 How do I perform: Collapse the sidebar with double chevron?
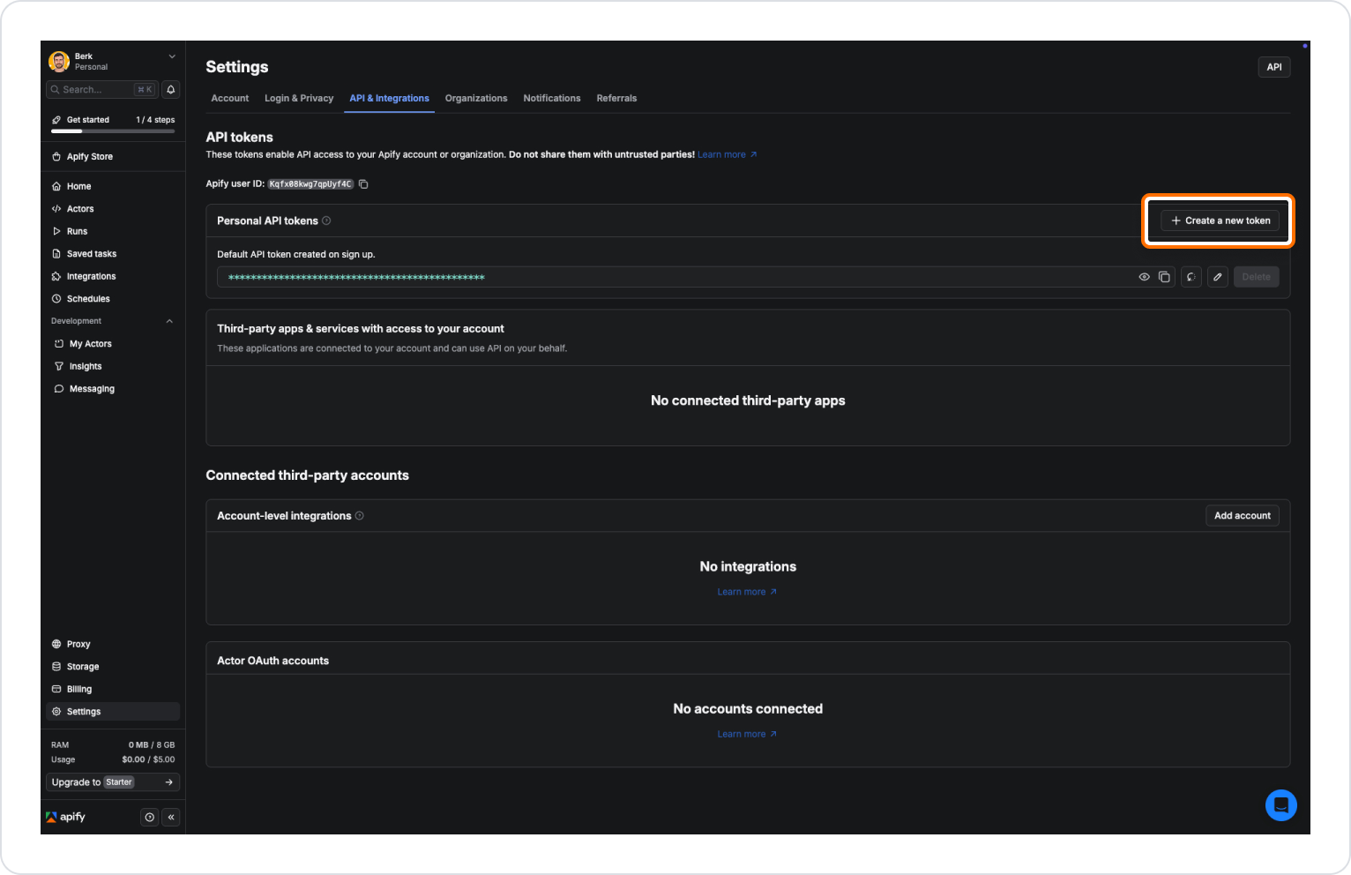point(171,818)
